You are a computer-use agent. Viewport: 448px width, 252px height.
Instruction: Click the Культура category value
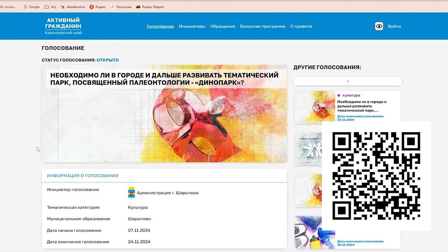click(138, 208)
